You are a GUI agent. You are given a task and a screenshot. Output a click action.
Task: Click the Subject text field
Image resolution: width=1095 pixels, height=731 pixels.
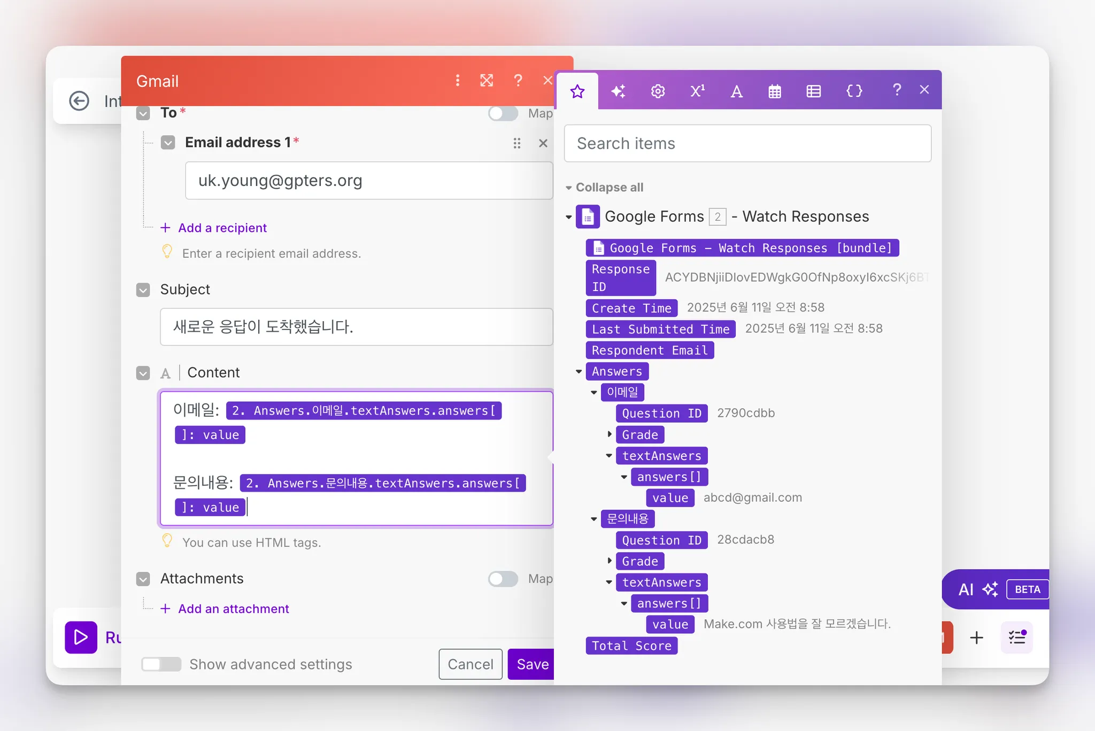coord(356,326)
